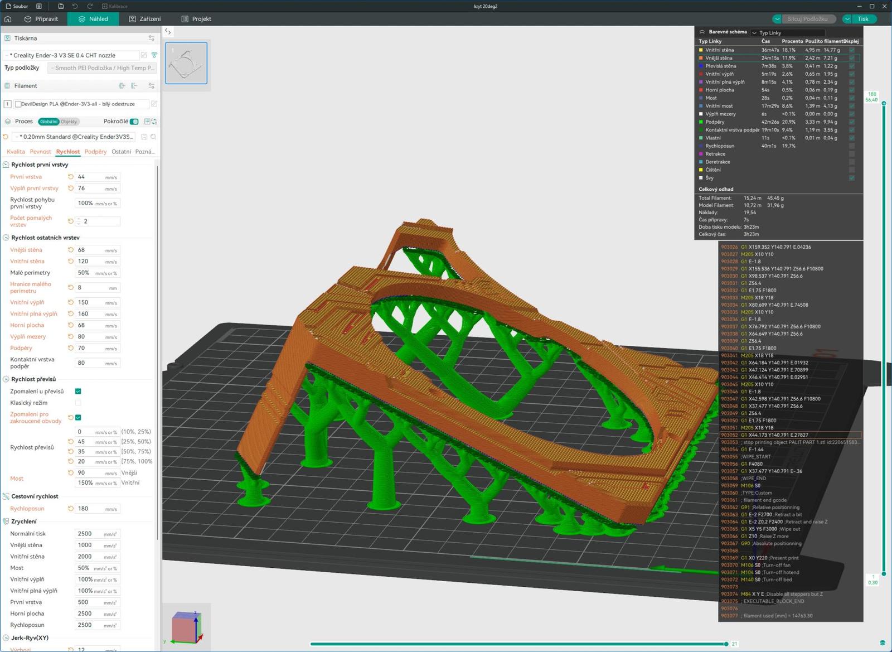Toggle Zpomalení pro zakroucené obvody checkbox
The height and width of the screenshot is (652, 892).
(78, 417)
